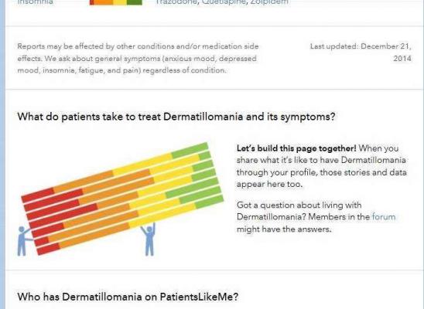Click the left blue person figure icon

[x=23, y=241]
